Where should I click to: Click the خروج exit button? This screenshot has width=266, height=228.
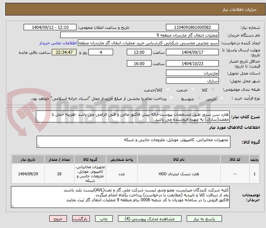[58, 219]
